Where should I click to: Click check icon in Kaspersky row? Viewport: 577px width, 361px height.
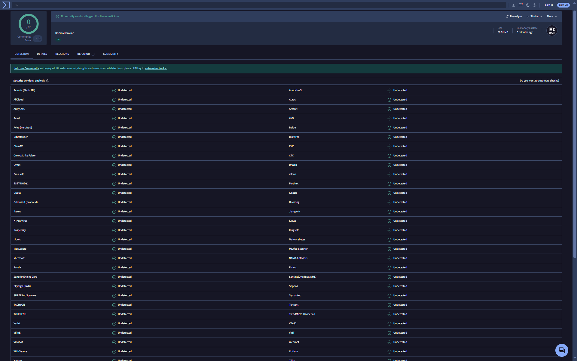[x=114, y=230]
